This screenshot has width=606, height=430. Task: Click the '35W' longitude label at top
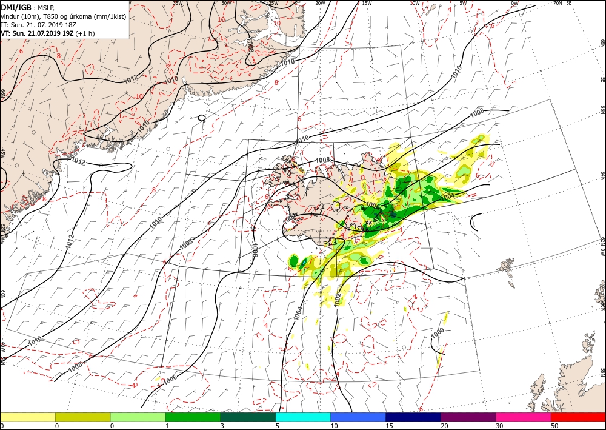[178, 3]
